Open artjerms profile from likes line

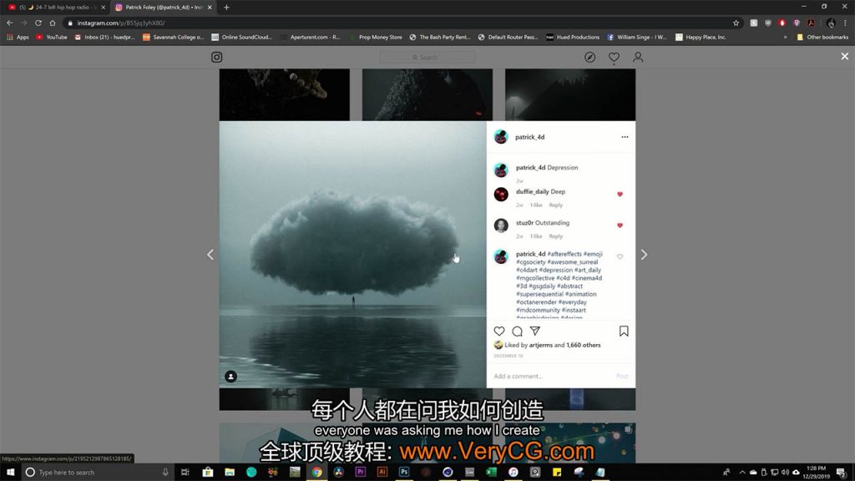(x=540, y=345)
